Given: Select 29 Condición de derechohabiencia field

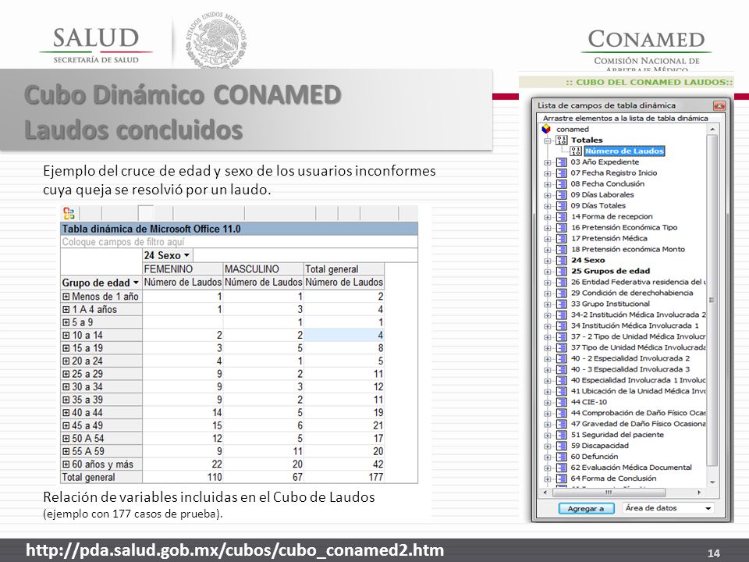Looking at the screenshot, I should click(x=632, y=293).
